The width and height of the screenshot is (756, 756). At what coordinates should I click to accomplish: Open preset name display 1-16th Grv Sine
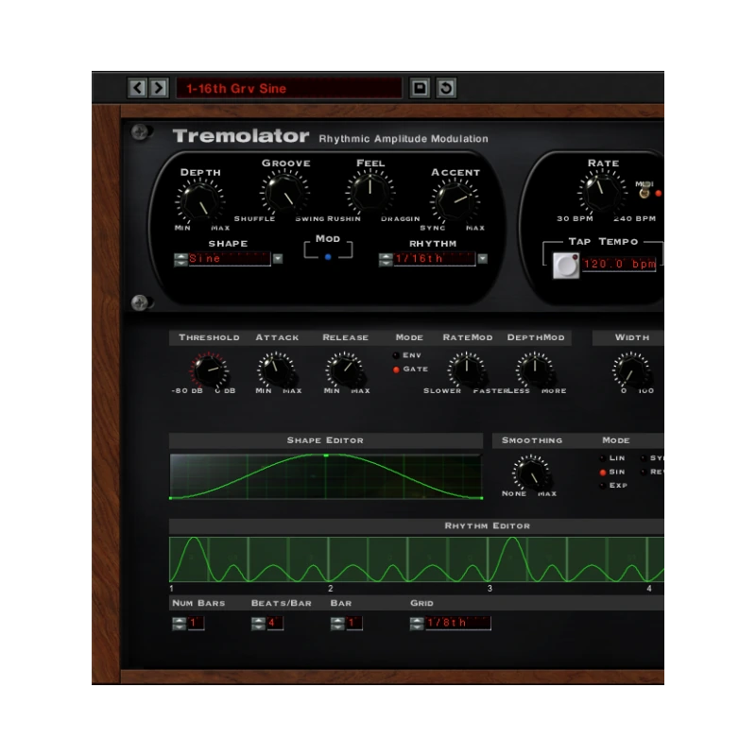pos(289,88)
